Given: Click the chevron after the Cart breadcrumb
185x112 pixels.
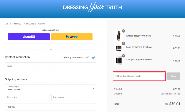Looking at the screenshot, I should pos(10,24).
